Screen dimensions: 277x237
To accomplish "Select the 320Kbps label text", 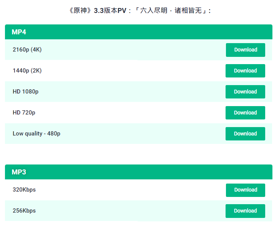I will coord(24,190).
